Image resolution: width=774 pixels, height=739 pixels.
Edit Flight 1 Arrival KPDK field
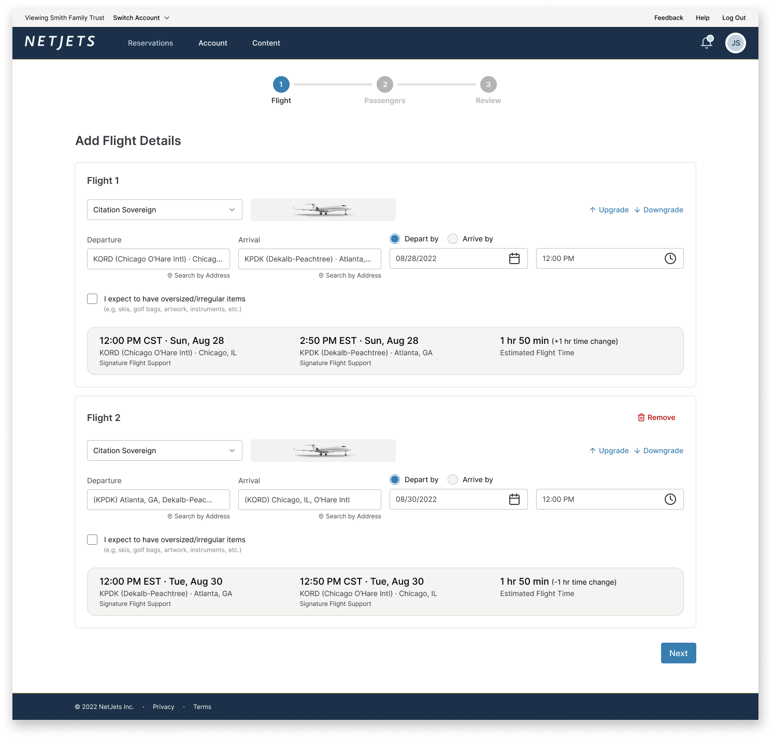tap(310, 259)
